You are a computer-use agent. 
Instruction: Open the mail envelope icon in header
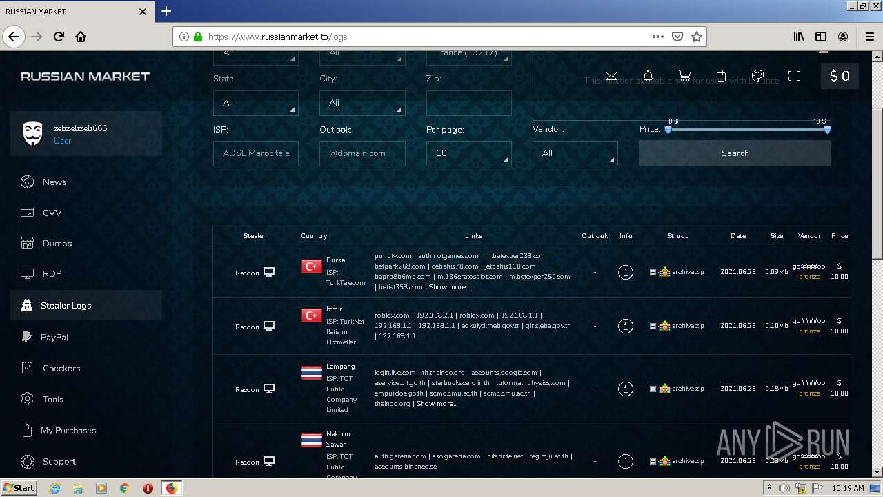(611, 76)
